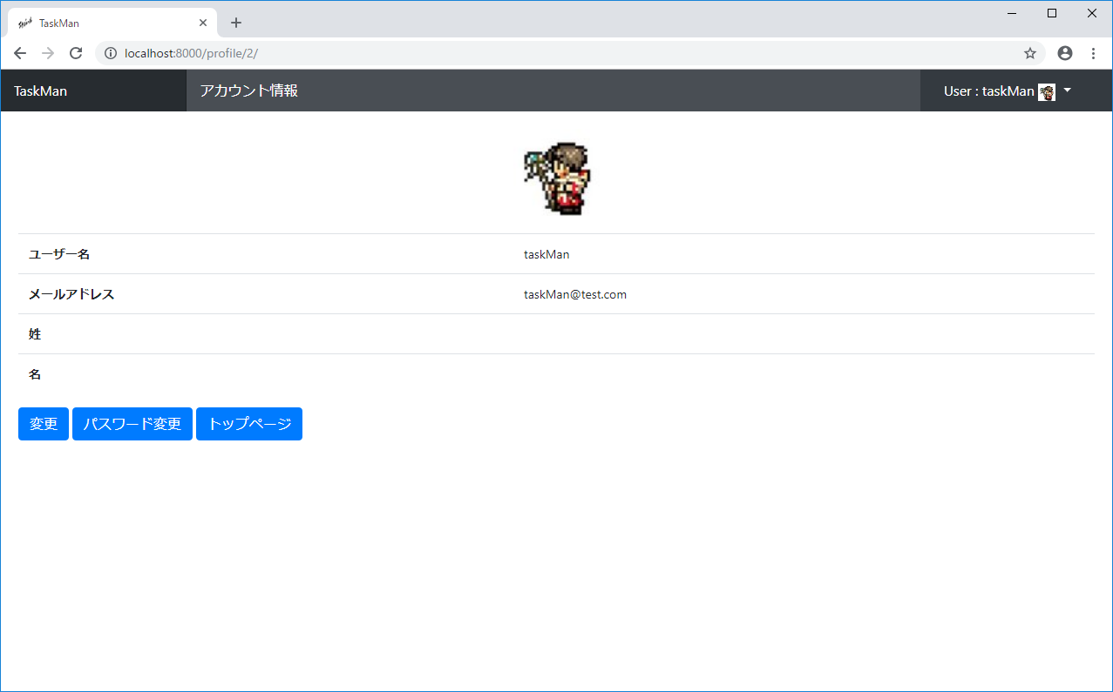Click the large pixel-art profile avatar
Screen dimensions: 1113x692
(557, 179)
